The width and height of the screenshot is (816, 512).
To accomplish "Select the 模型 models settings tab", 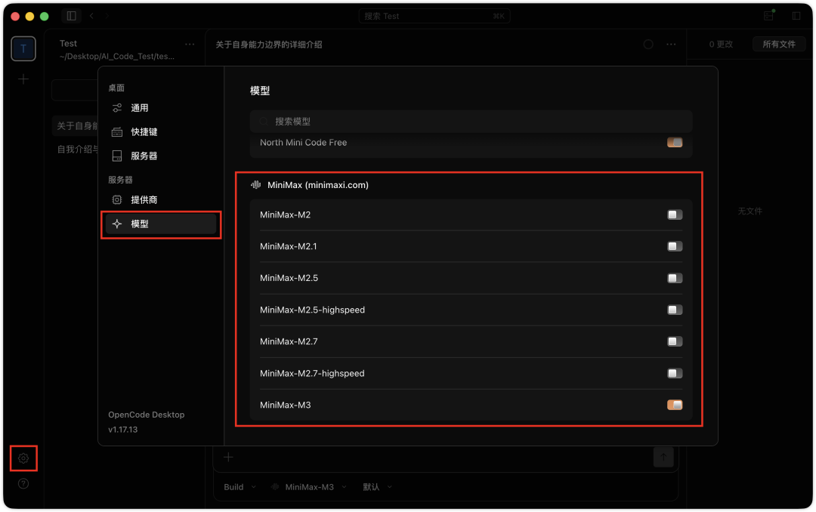I will click(161, 224).
